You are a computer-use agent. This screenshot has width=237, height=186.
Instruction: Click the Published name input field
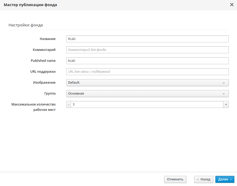click(147, 61)
